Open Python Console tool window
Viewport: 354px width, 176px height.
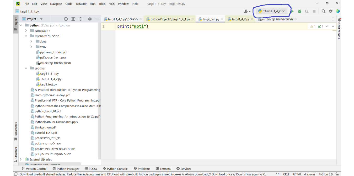[115, 169]
